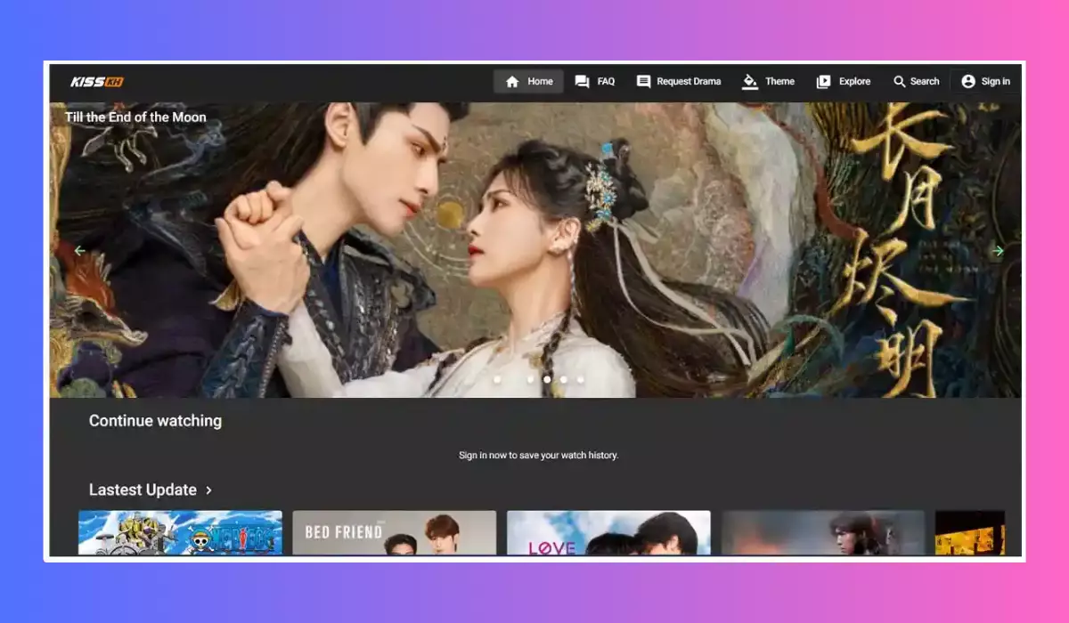
Task: Open the Lastest Update heading
Action: (143, 490)
